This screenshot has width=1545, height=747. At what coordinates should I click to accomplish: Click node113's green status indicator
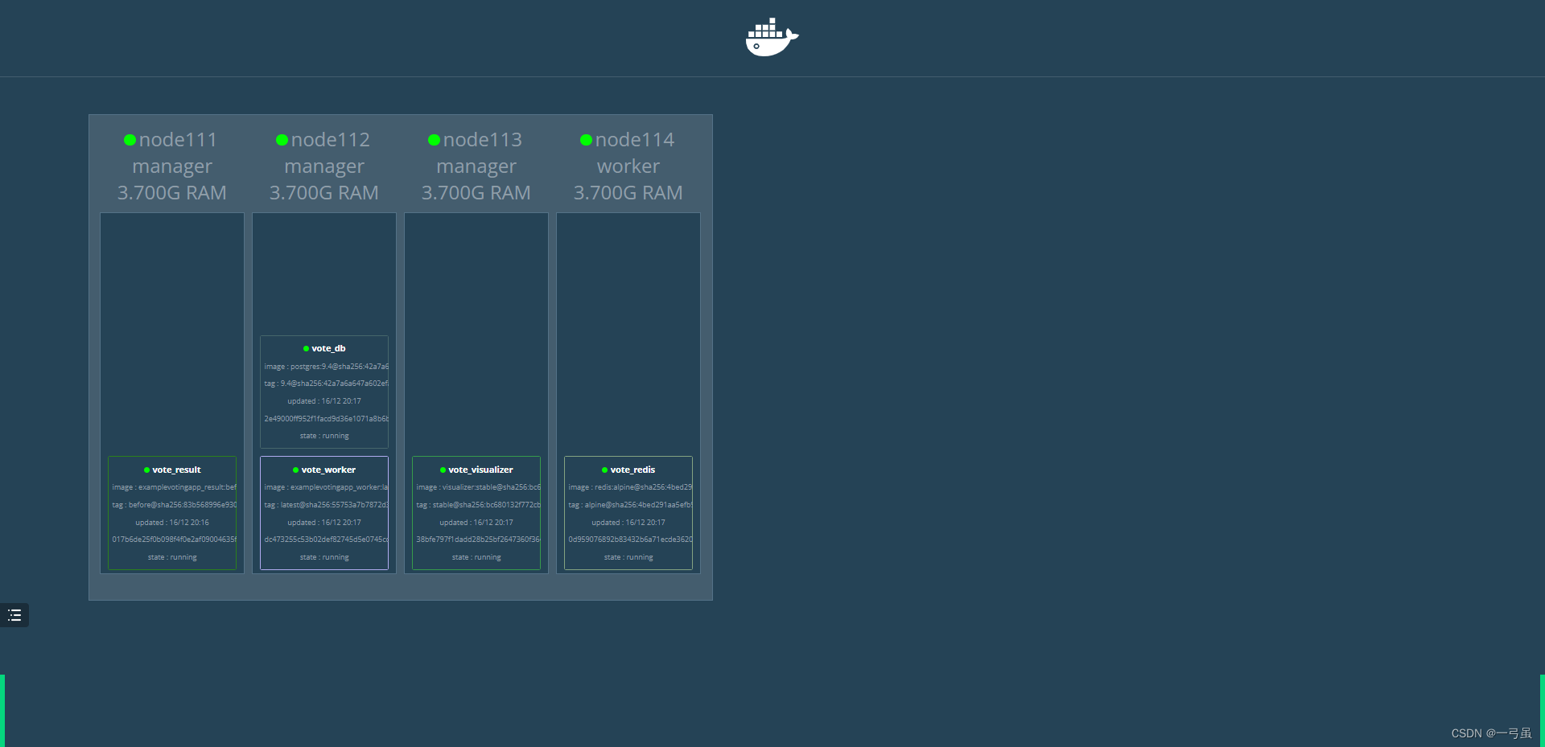click(434, 139)
